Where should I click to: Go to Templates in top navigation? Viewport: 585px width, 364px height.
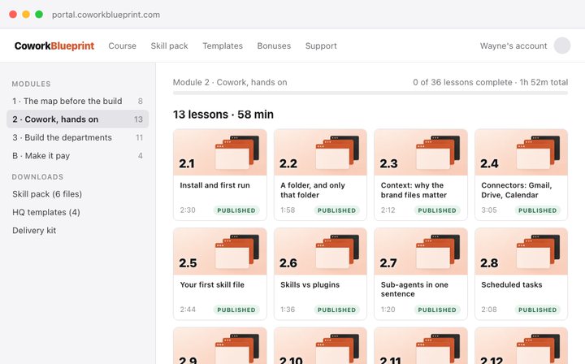pos(223,45)
